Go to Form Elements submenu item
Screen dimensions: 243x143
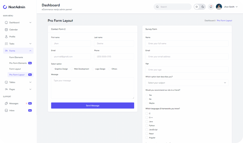pos(16,57)
